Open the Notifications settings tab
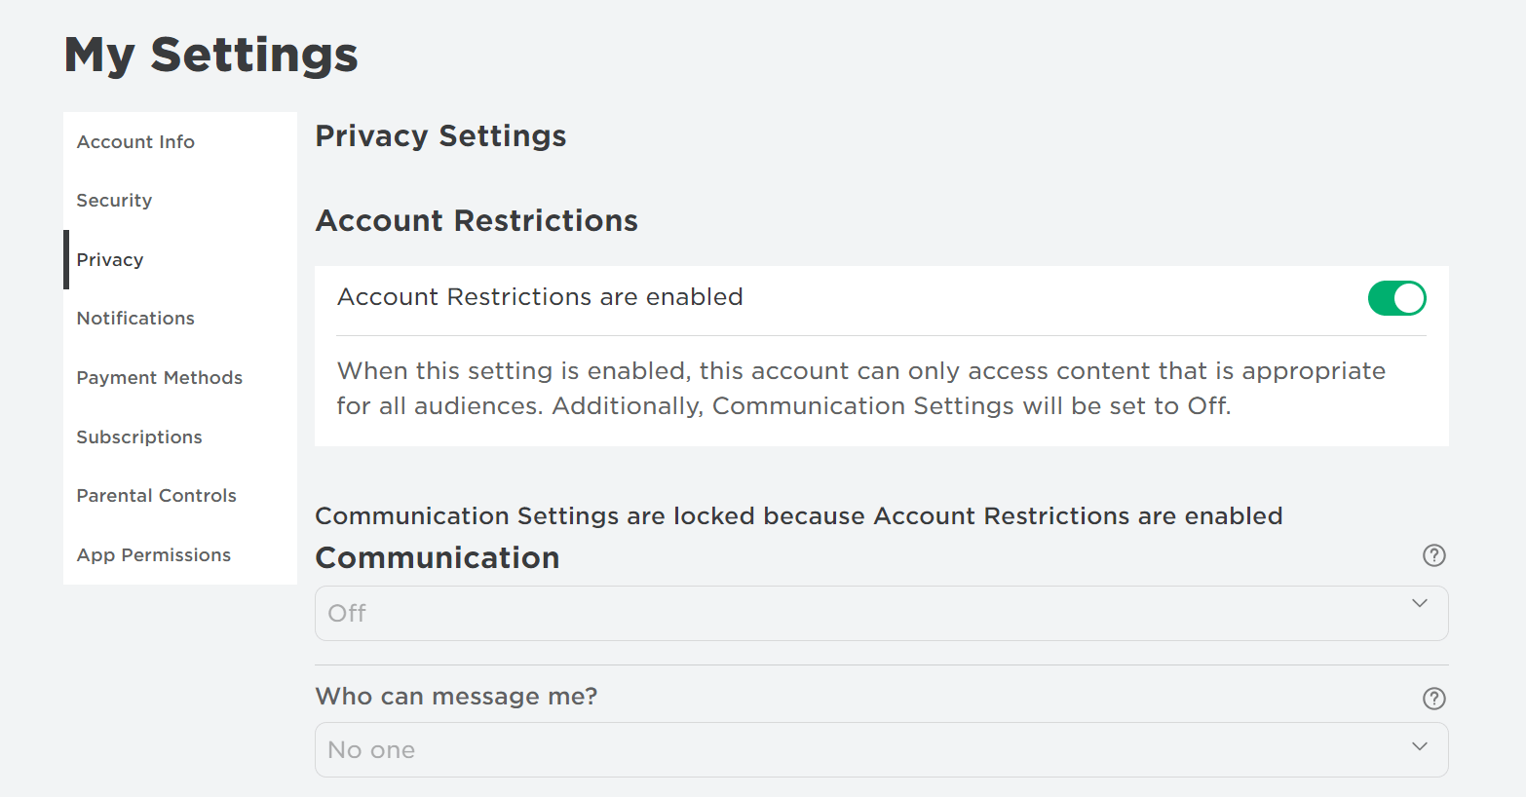Image resolution: width=1526 pixels, height=797 pixels. (x=135, y=319)
